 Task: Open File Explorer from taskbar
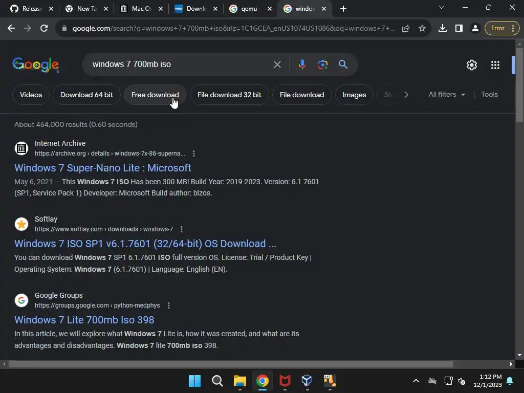239,381
